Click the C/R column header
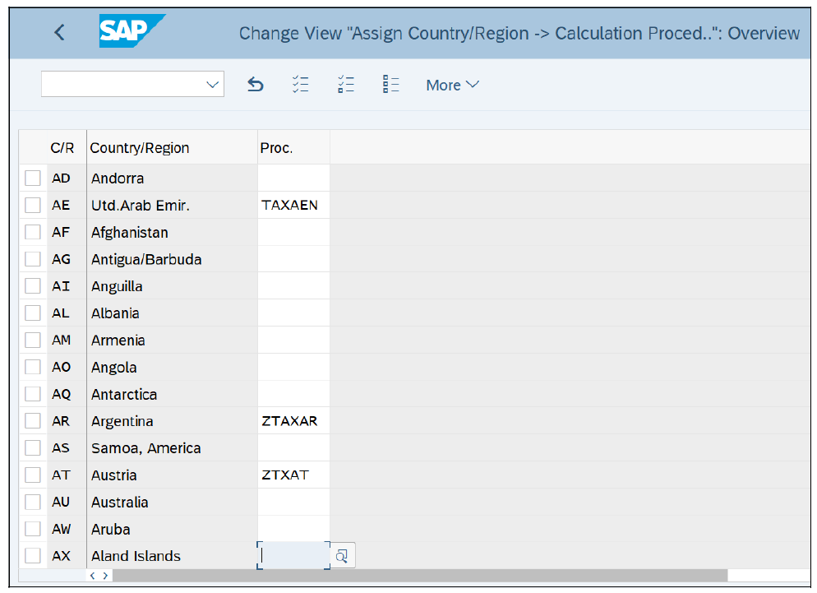The width and height of the screenshot is (817, 593). (62, 148)
